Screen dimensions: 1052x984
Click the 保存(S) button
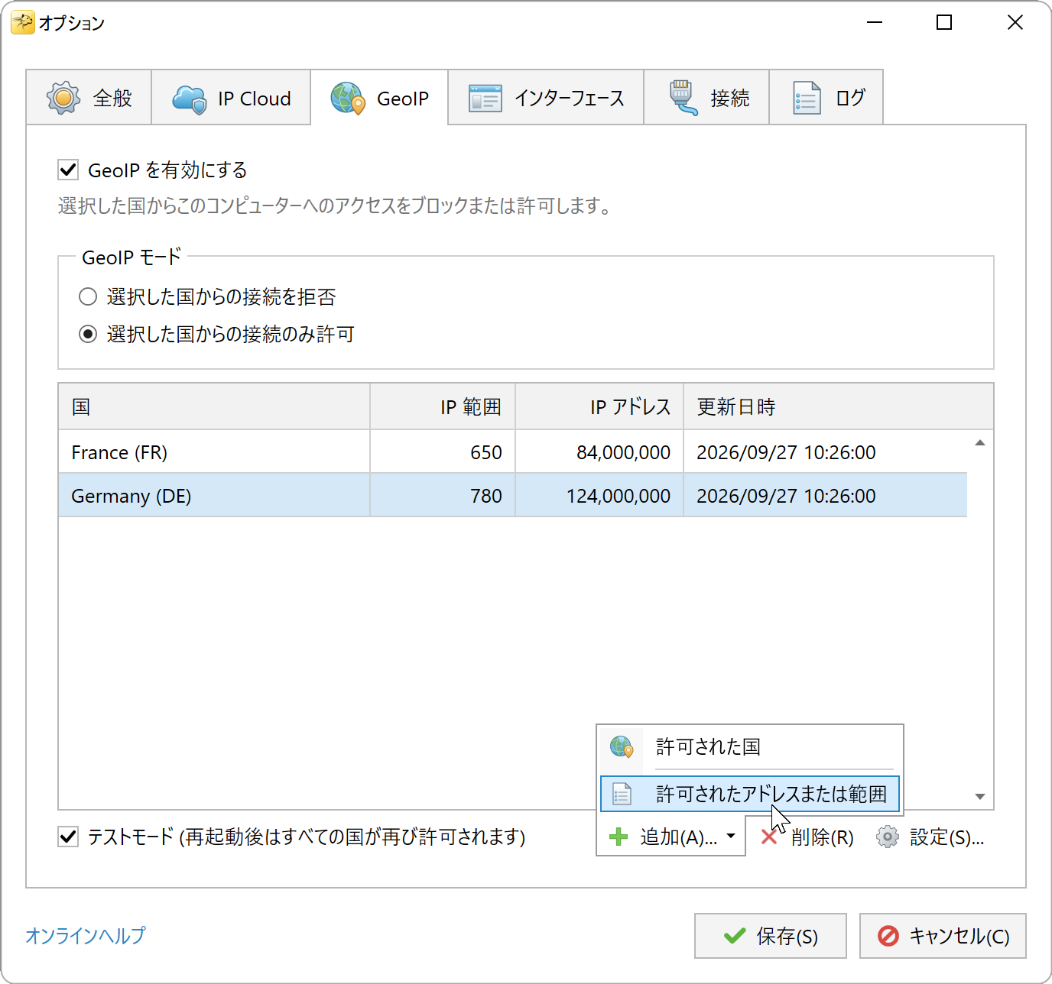tap(771, 936)
